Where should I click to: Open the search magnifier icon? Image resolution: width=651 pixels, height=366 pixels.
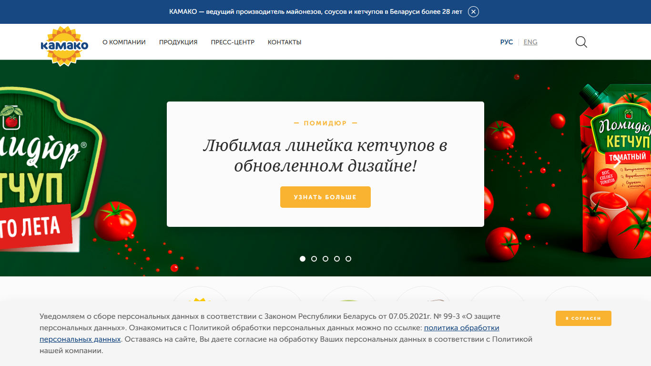pos(581,42)
